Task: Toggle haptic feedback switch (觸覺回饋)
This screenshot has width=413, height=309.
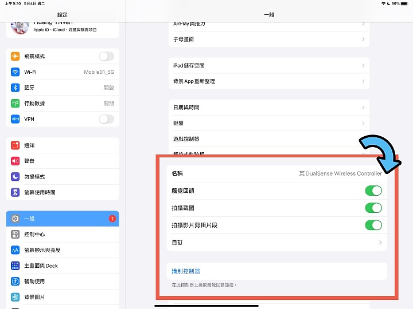Action: tap(373, 191)
